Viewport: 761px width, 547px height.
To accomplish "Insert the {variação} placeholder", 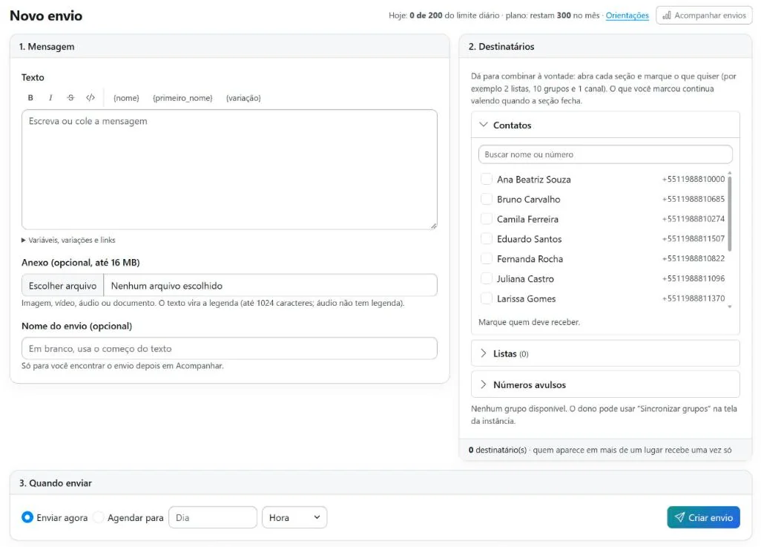I will point(243,98).
